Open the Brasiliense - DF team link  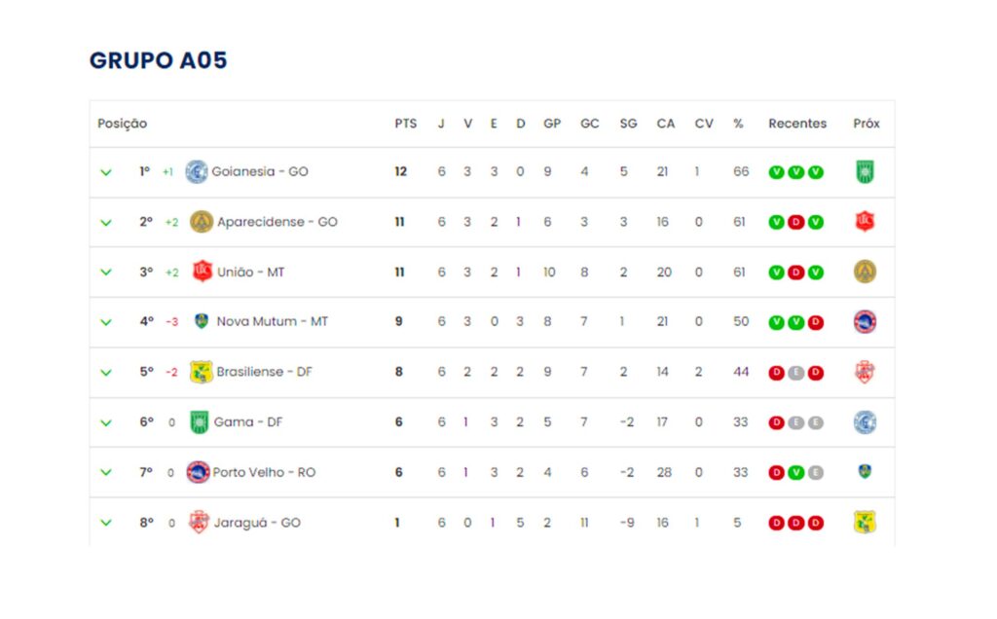(x=265, y=372)
